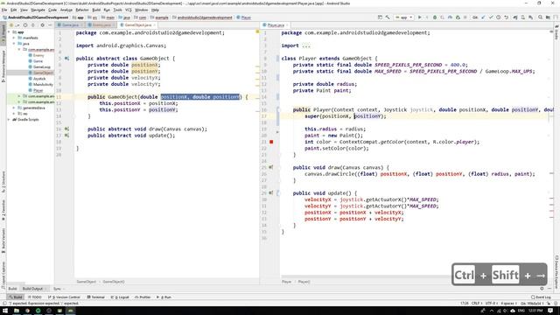Click the Project panel settings gear icon
560x315 pixels.
click(x=43, y=25)
